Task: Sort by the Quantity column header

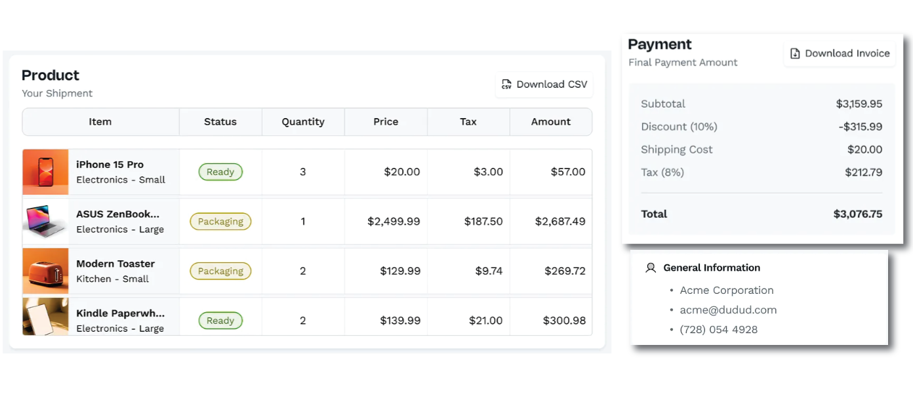Action: 303,122
